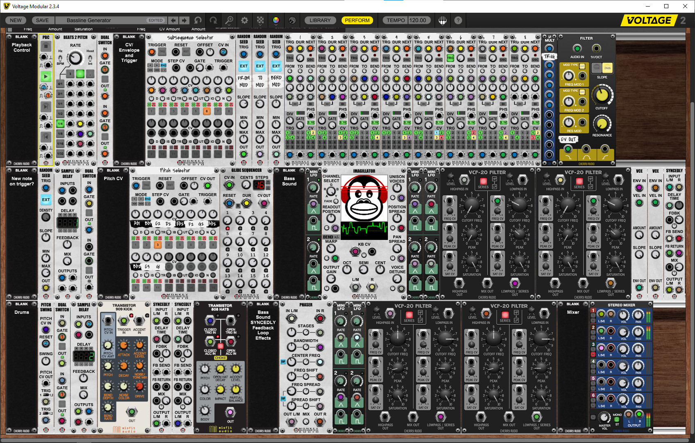695x443 pixels.
Task: Open the LIBRARY panel
Action: [320, 20]
